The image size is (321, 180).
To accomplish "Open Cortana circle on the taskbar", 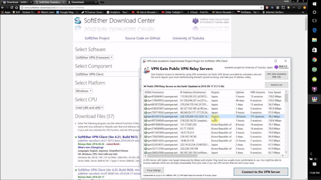I will (x=314, y=12).
